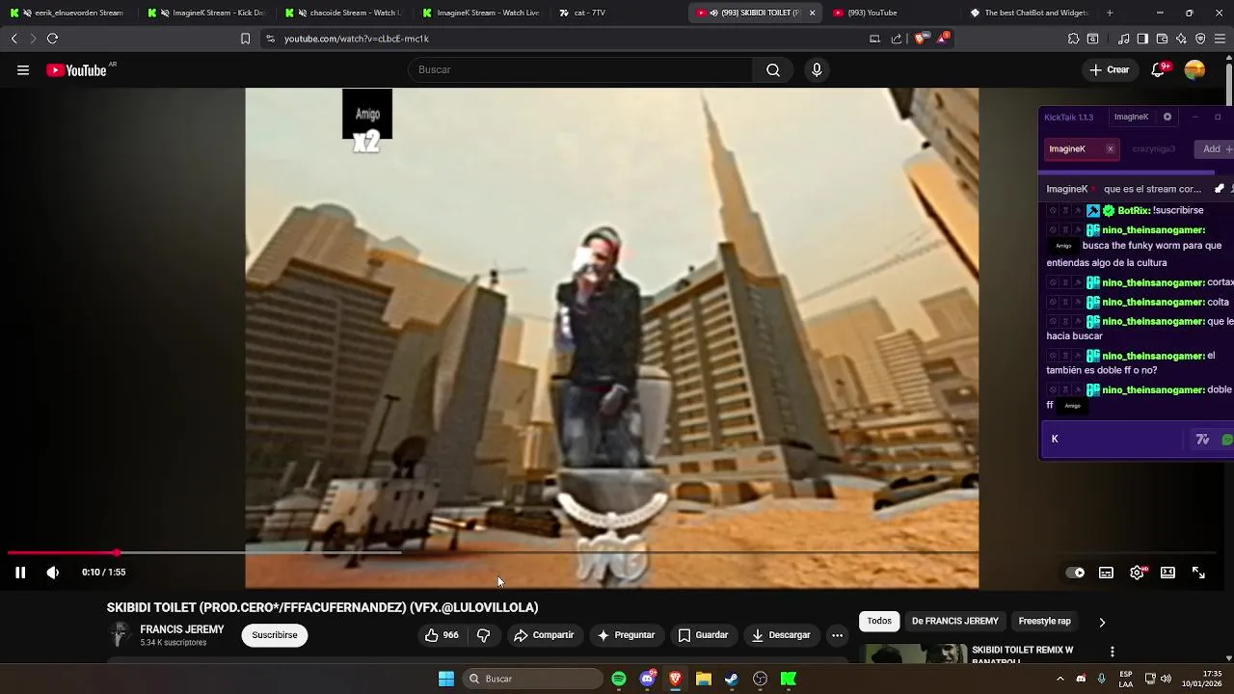Open Brave Rewards triangle icon
The width and height of the screenshot is (1234, 694).
tap(943, 39)
